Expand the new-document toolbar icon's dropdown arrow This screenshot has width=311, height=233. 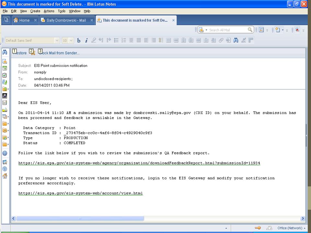282,30
